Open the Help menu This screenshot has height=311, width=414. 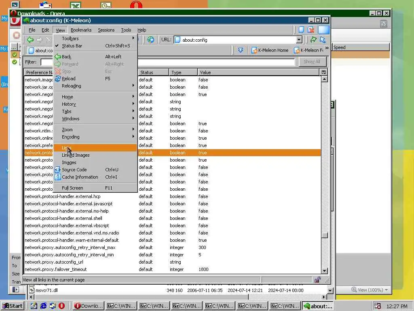point(142,30)
